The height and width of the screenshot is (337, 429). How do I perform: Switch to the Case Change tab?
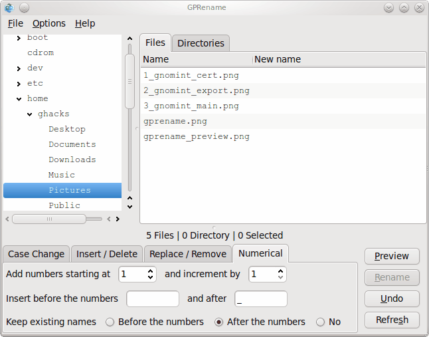pyautogui.click(x=37, y=254)
